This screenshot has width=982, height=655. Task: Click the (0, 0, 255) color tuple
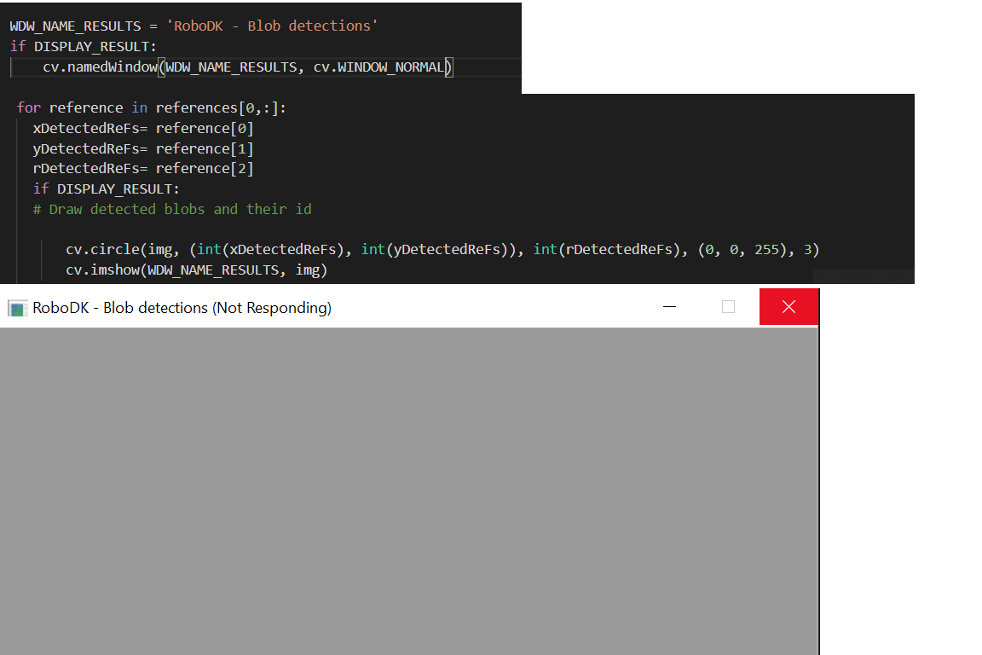tap(736, 250)
